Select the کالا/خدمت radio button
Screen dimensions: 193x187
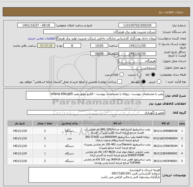(x=122, y=75)
